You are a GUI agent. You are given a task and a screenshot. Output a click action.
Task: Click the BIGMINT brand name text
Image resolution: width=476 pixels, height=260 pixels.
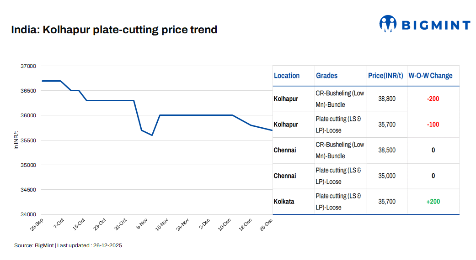[436, 25]
